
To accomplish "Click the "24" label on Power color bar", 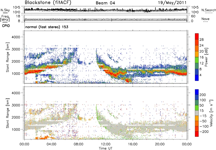I will click(x=201, y=45).
